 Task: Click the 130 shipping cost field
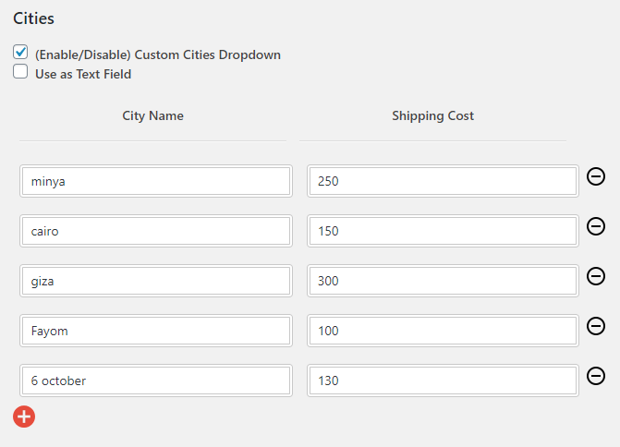point(443,381)
